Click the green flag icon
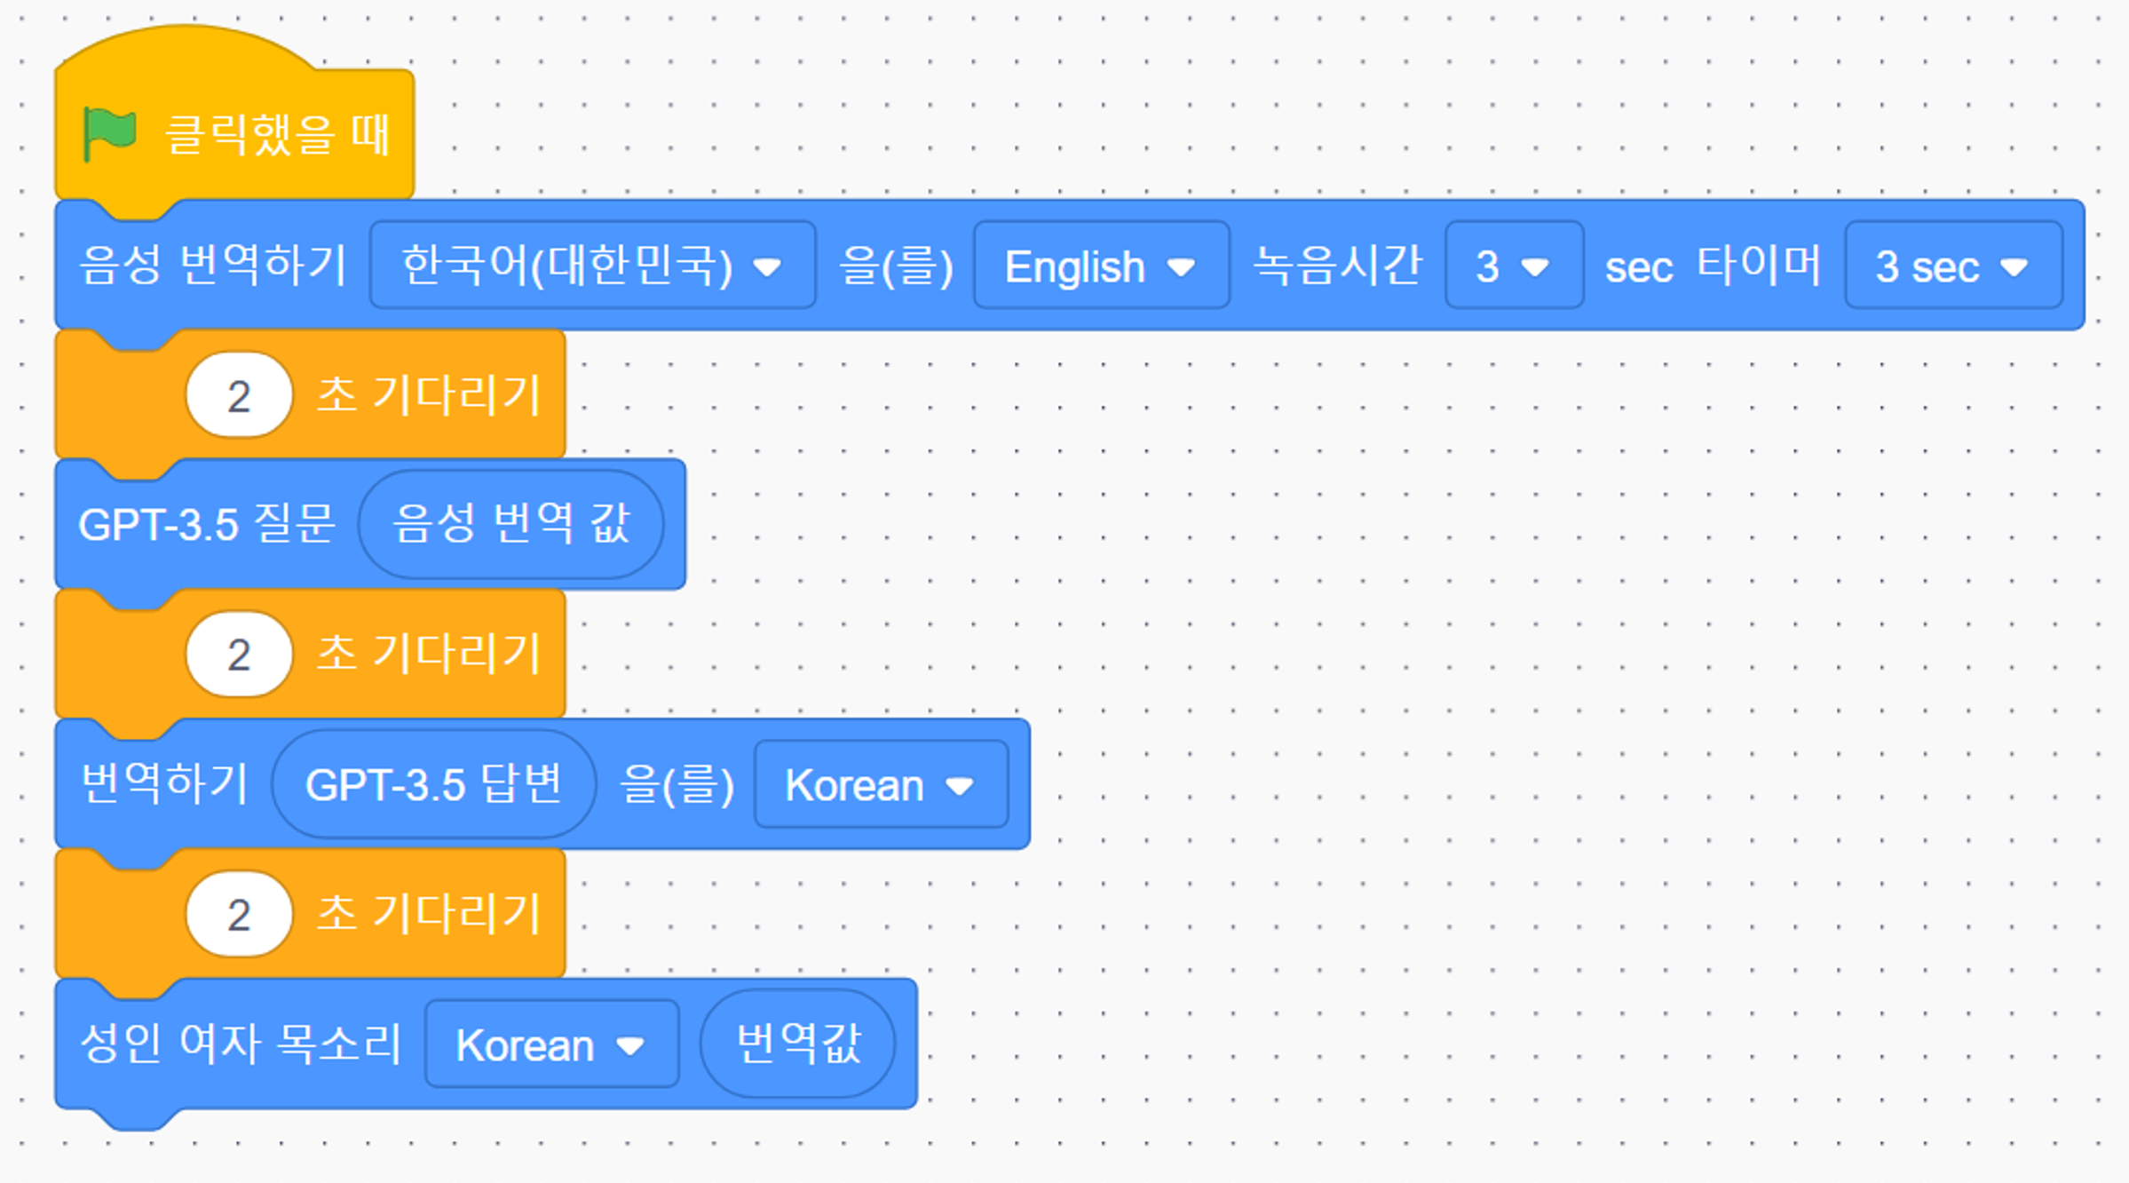The height and width of the screenshot is (1183, 2129). (109, 134)
